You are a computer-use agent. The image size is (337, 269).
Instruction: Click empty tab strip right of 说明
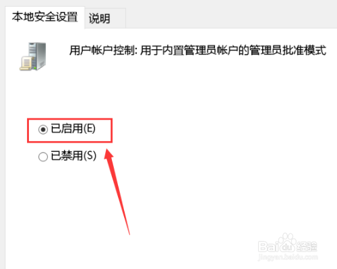[231, 18]
